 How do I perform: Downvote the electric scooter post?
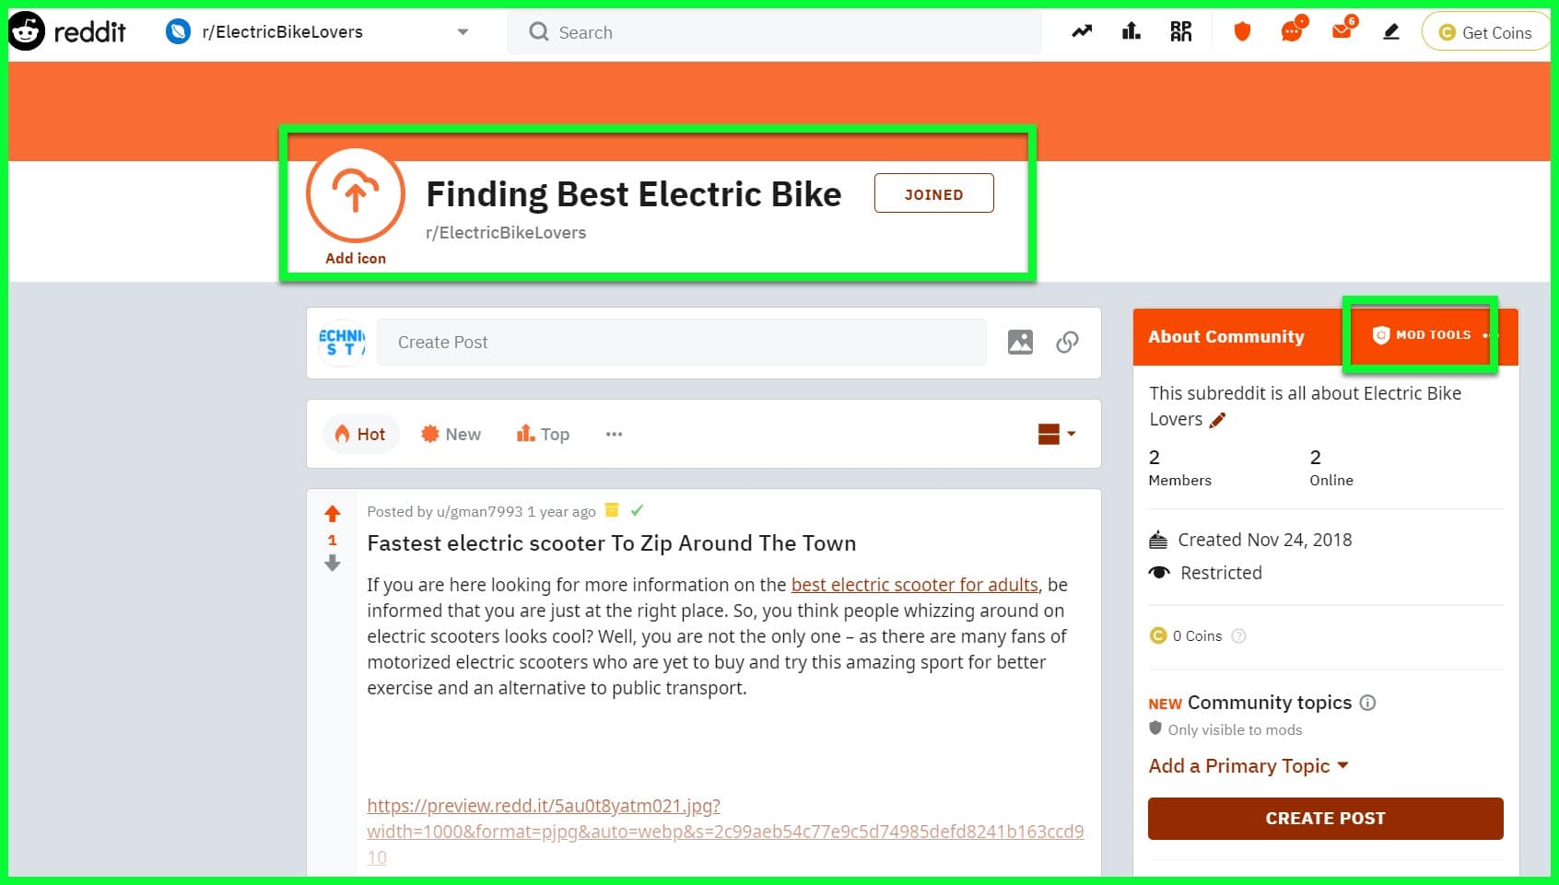tap(333, 565)
